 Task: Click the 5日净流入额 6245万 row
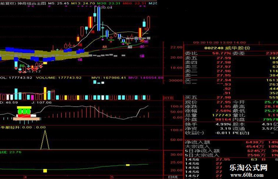231,151
